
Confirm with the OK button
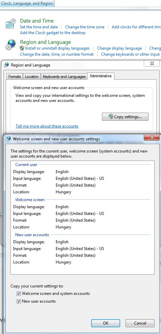[106, 323]
